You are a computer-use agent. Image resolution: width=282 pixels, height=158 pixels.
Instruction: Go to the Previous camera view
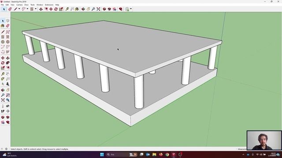point(8,100)
